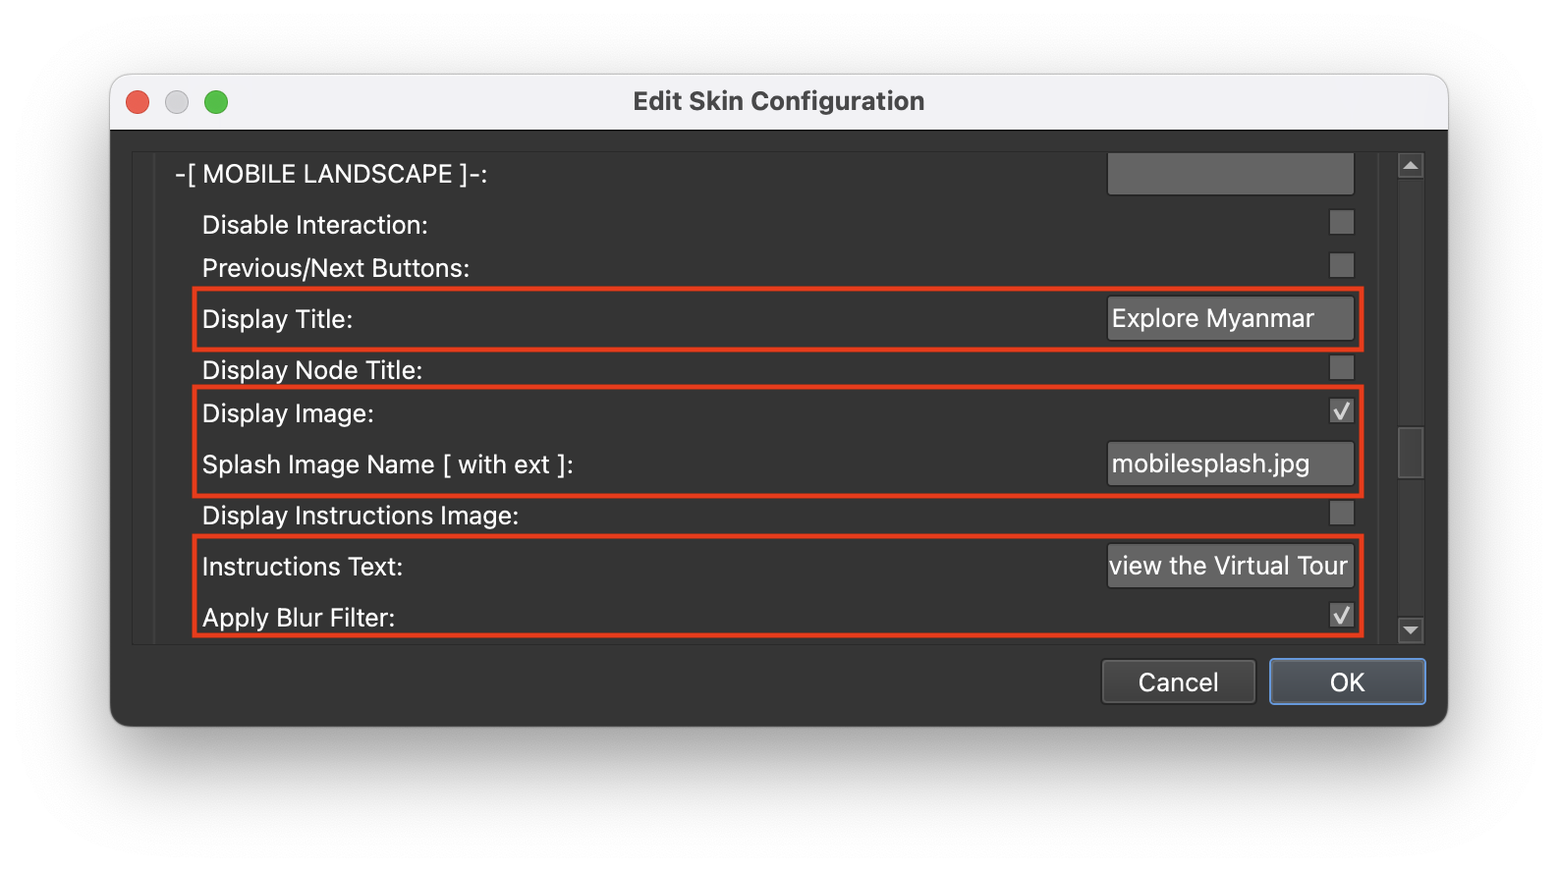
Task: Close the Edit Skin Configuration window
Action: pyautogui.click(x=138, y=102)
